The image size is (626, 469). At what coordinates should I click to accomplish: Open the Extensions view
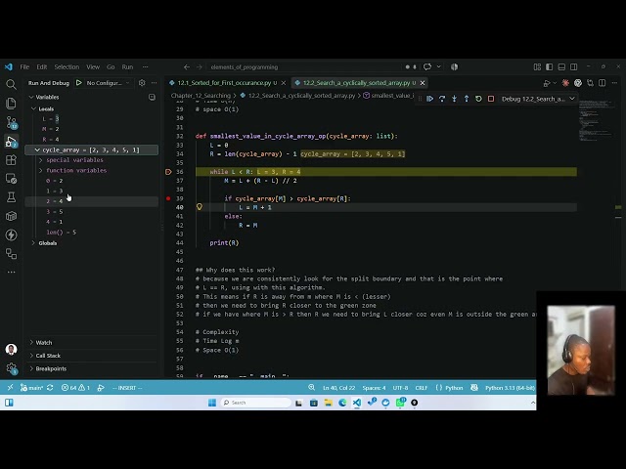pyautogui.click(x=11, y=160)
